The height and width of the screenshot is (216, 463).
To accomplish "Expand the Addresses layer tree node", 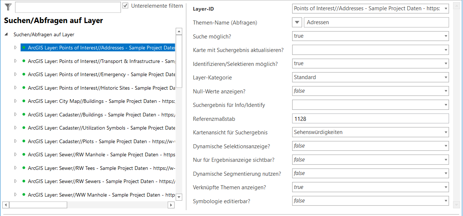I will click(x=15, y=48).
